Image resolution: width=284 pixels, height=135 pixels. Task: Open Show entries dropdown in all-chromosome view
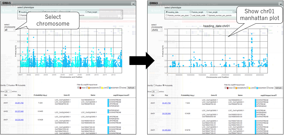8,92
